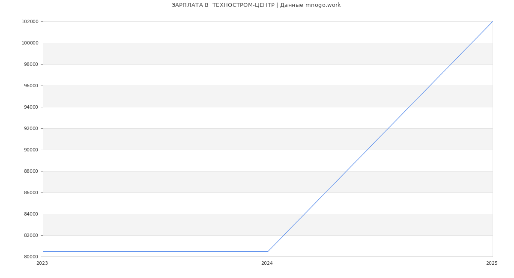The image size is (514, 278).
Task: Select the 2023 label on the x-axis
Action: click(42, 263)
